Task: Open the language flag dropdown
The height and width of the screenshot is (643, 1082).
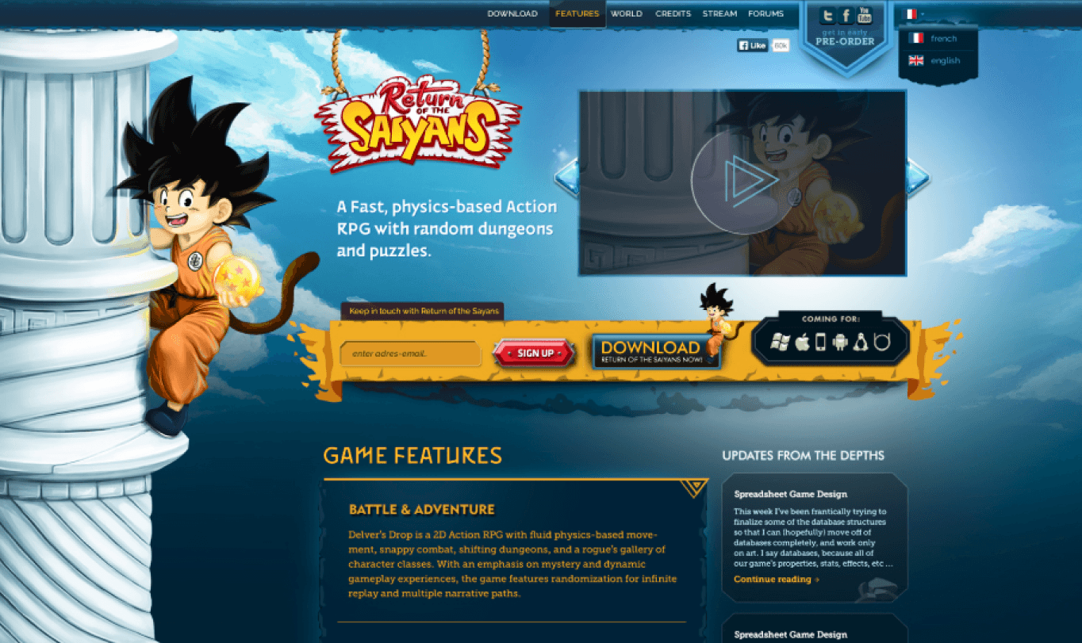Action: click(x=915, y=13)
